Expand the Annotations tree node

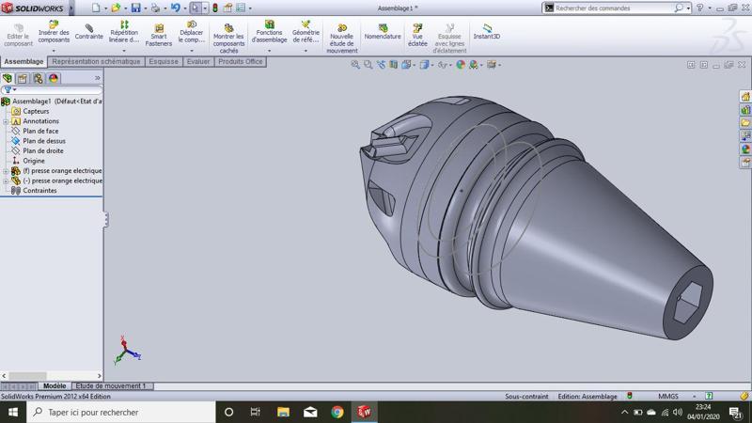(6, 121)
